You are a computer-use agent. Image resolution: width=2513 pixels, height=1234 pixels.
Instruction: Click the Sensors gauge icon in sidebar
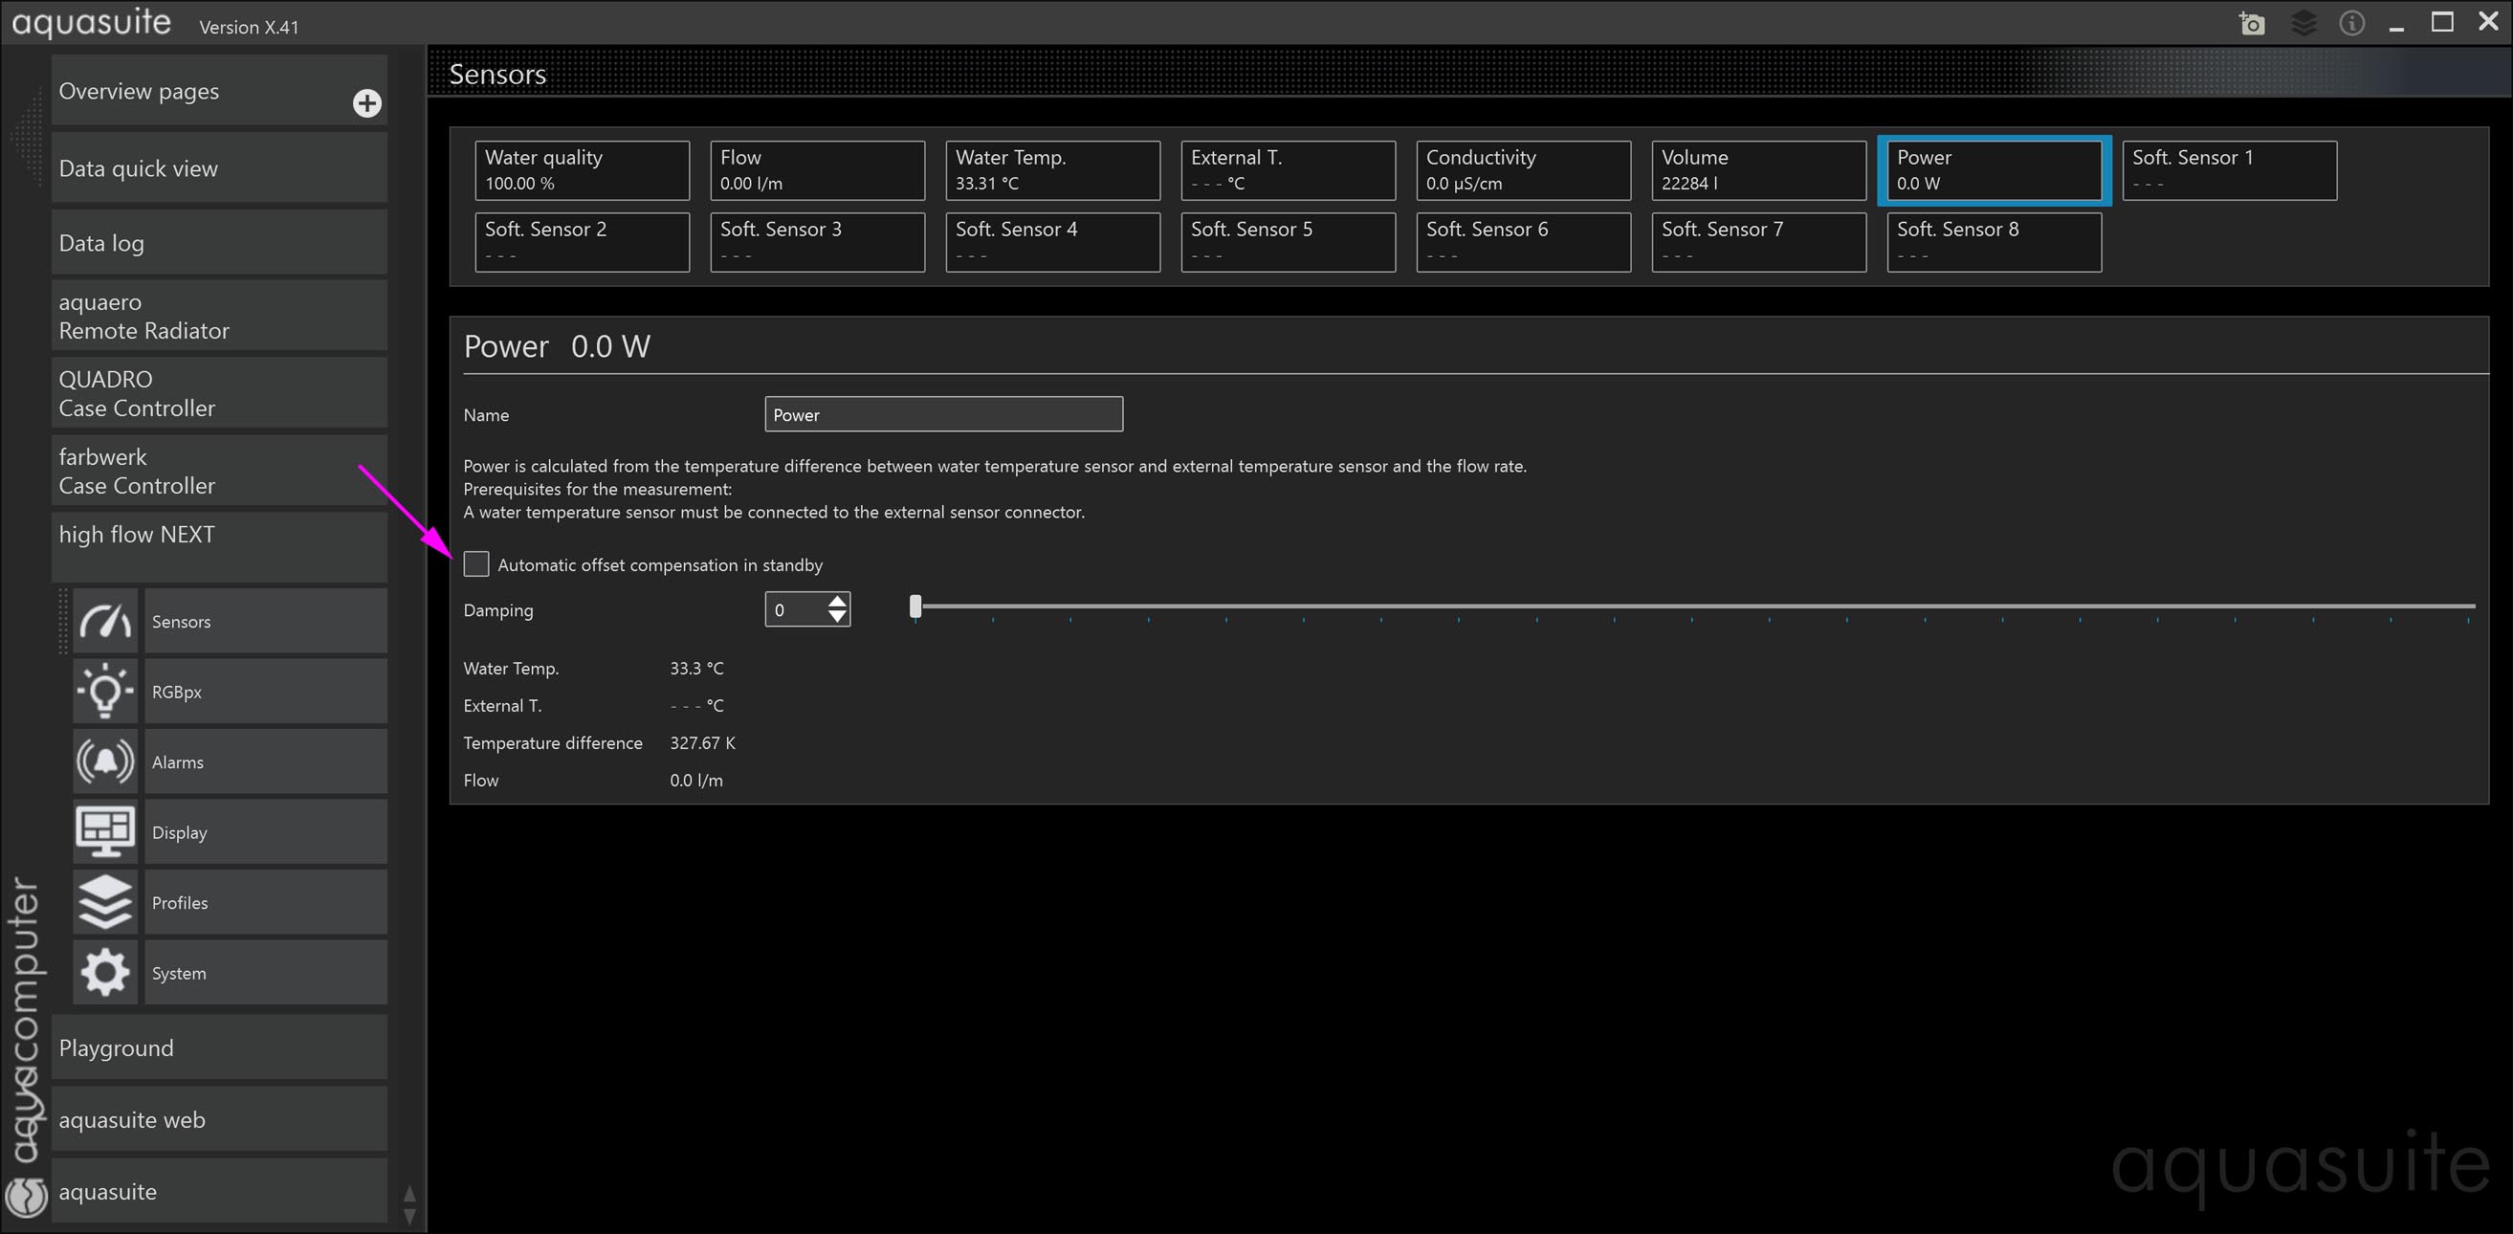click(105, 622)
